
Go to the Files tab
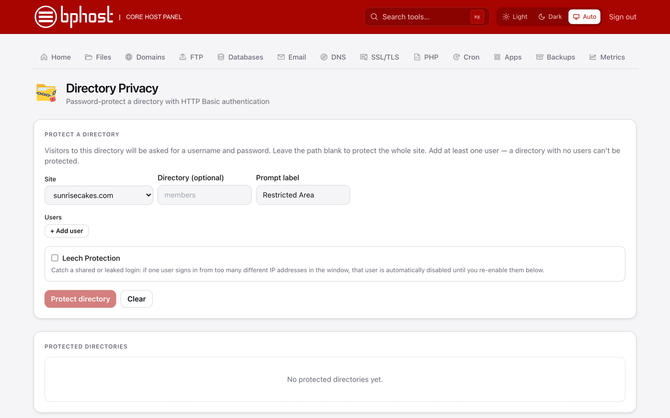click(x=98, y=57)
